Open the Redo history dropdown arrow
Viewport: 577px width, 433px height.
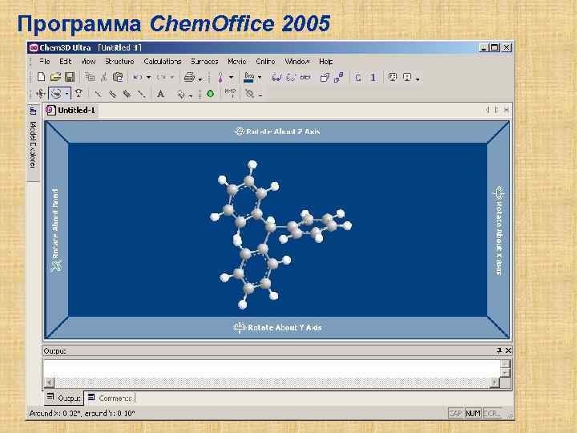pos(171,78)
